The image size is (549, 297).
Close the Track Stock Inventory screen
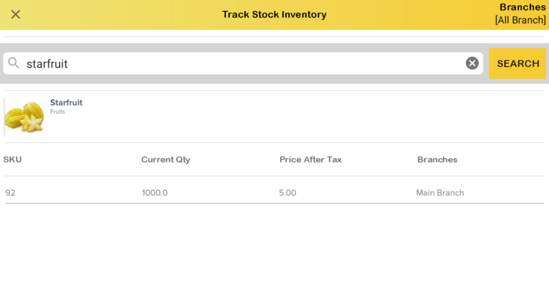16,14
